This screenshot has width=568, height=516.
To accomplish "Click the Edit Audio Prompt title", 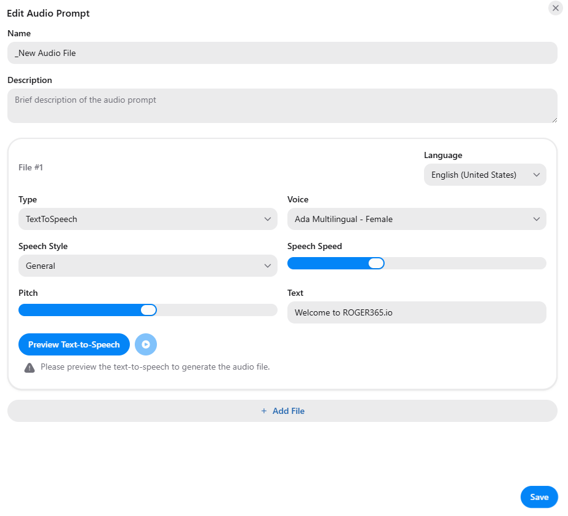I will (x=48, y=14).
